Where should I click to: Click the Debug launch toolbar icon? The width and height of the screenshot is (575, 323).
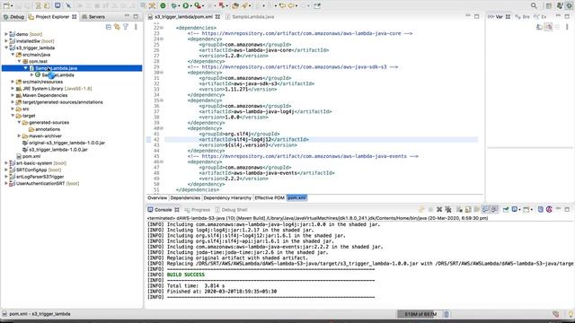[x=174, y=6]
